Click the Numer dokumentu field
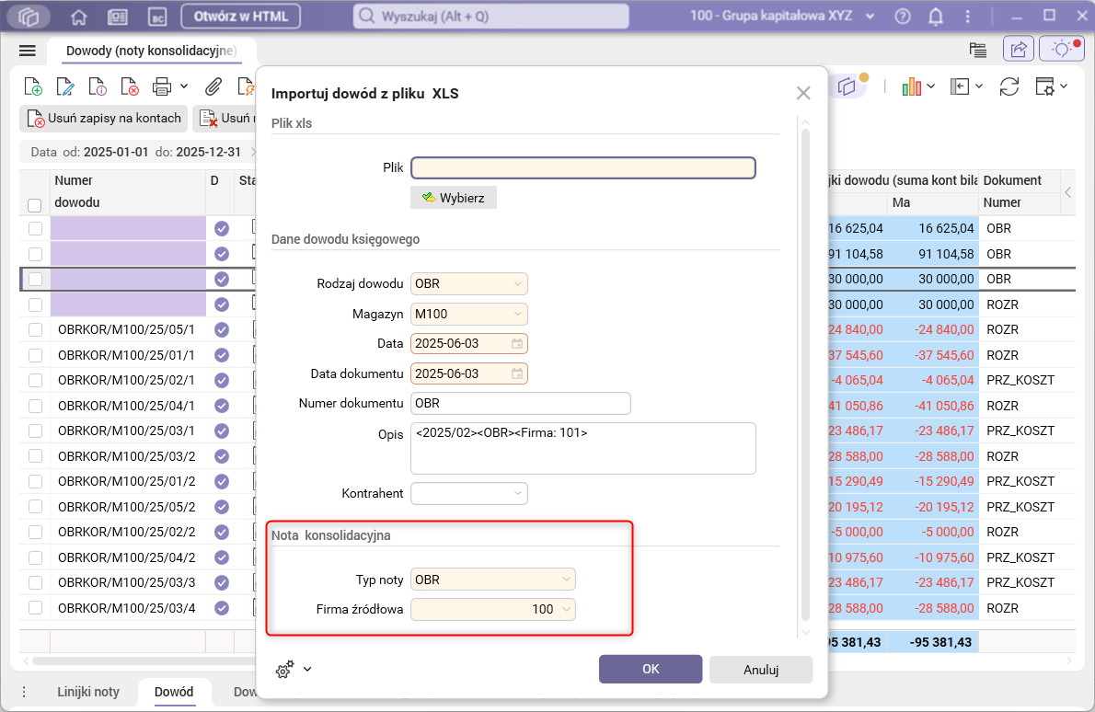Image resolution: width=1095 pixels, height=712 pixels. [520, 404]
